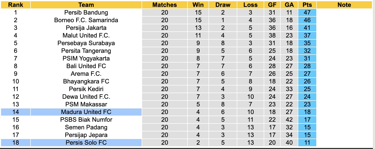375x149 pixels.
Task: Click highlighted Persis Solo FC team
Action: pos(86,143)
